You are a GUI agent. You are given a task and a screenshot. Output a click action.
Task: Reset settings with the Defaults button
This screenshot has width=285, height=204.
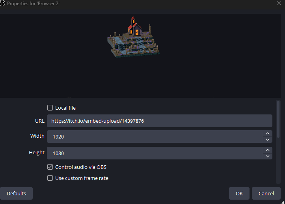pyautogui.click(x=16, y=193)
